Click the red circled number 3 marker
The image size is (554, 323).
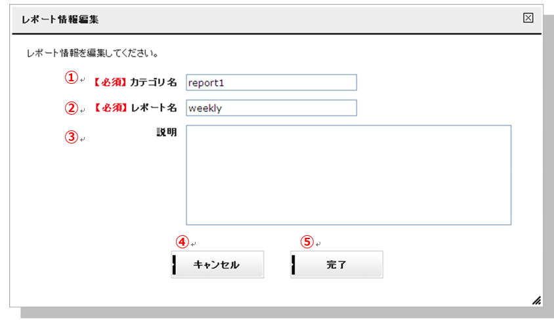point(72,137)
